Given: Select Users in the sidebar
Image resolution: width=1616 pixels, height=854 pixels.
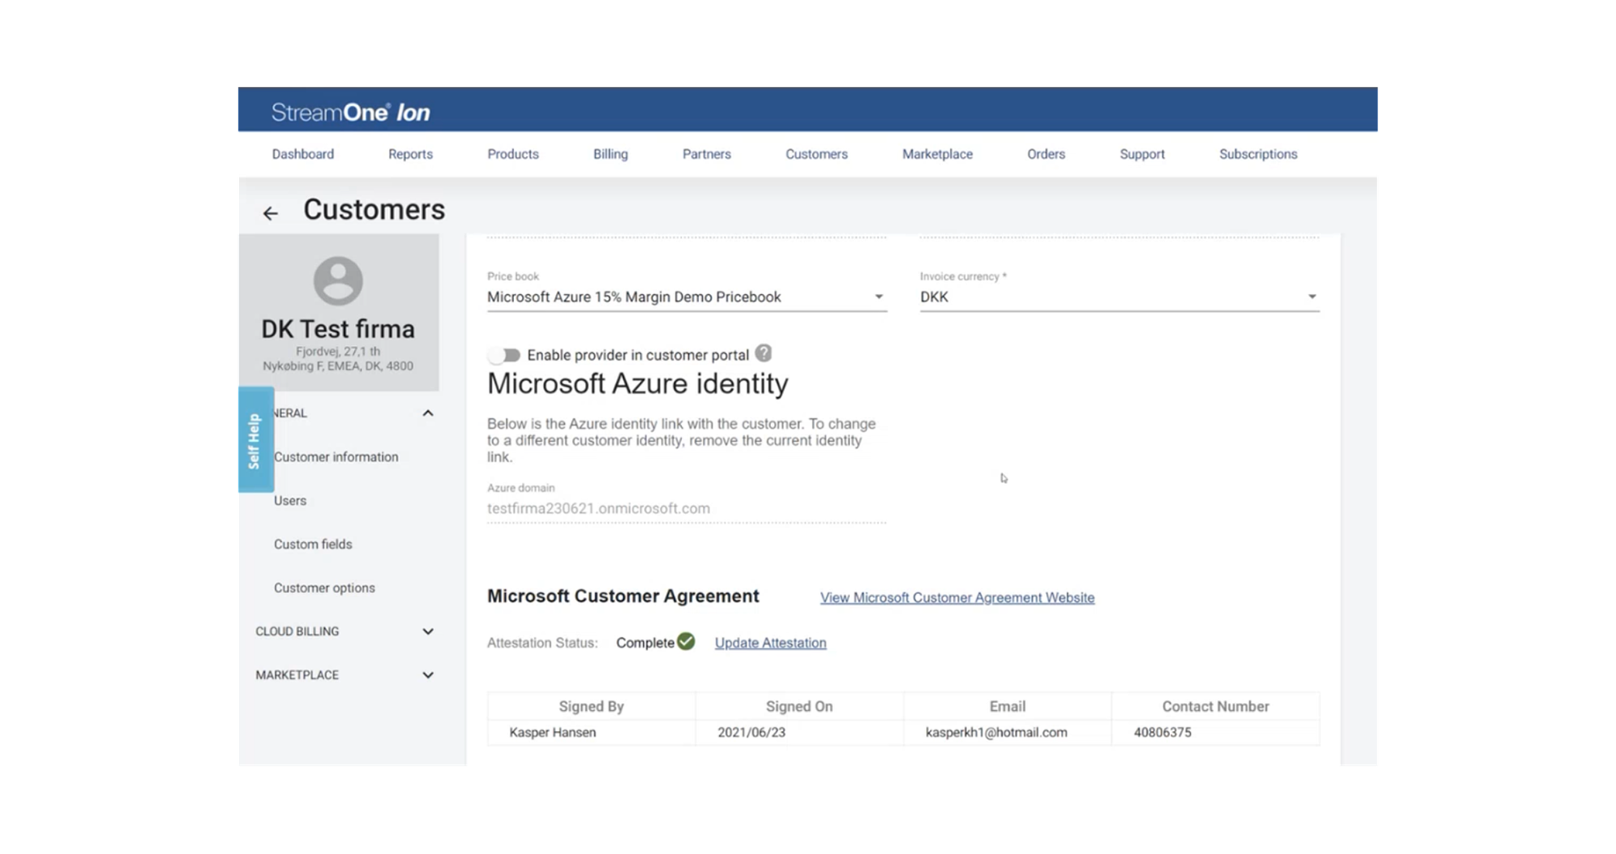Looking at the screenshot, I should [290, 500].
